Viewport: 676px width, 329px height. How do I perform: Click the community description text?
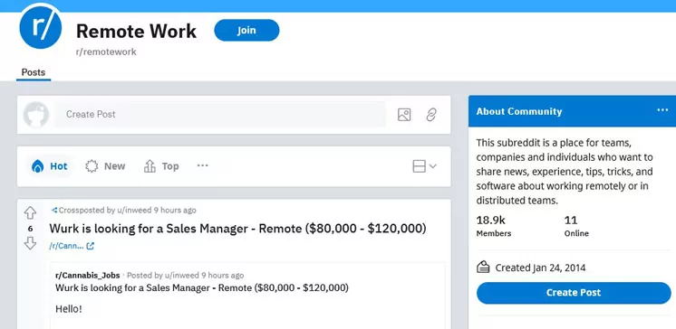pyautogui.click(x=565, y=172)
